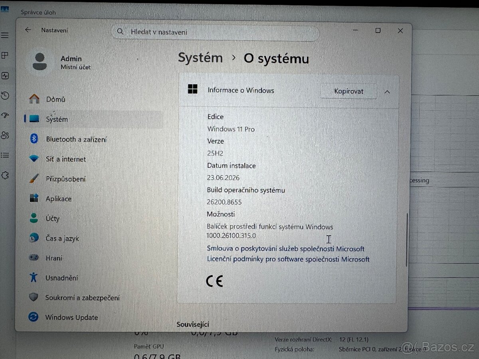Click the Správce úloh window title

(39, 12)
